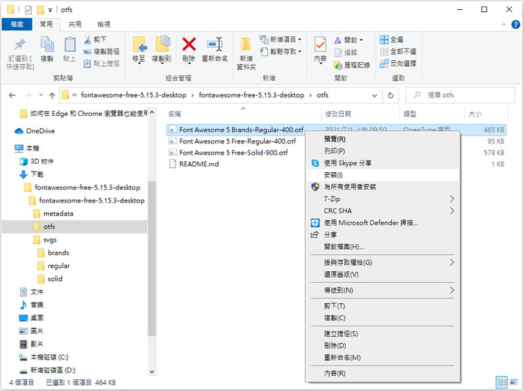The width and height of the screenshot is (524, 391).
Task: Click the Paste icon in the ribbon
Action: click(x=70, y=45)
